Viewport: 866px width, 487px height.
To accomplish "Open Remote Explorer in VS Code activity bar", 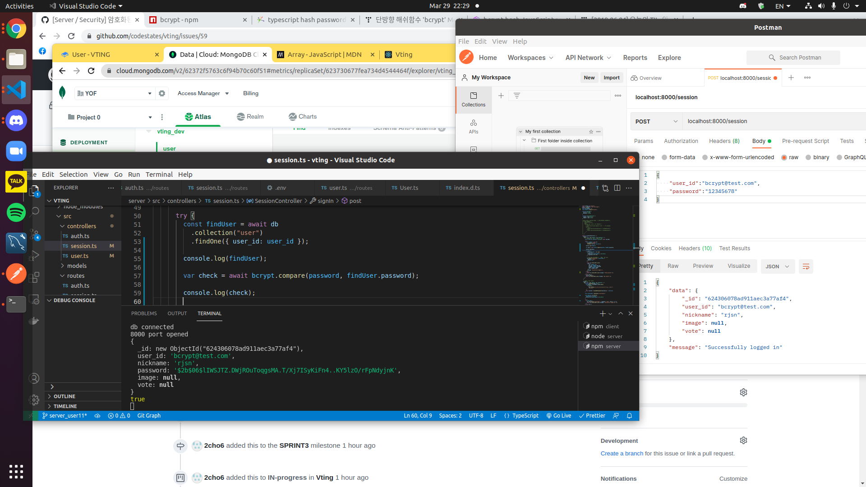I will [x=35, y=299].
